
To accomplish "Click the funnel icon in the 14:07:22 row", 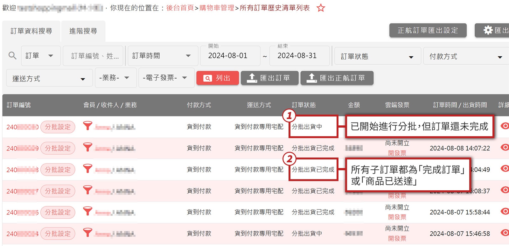I will click(87, 147).
